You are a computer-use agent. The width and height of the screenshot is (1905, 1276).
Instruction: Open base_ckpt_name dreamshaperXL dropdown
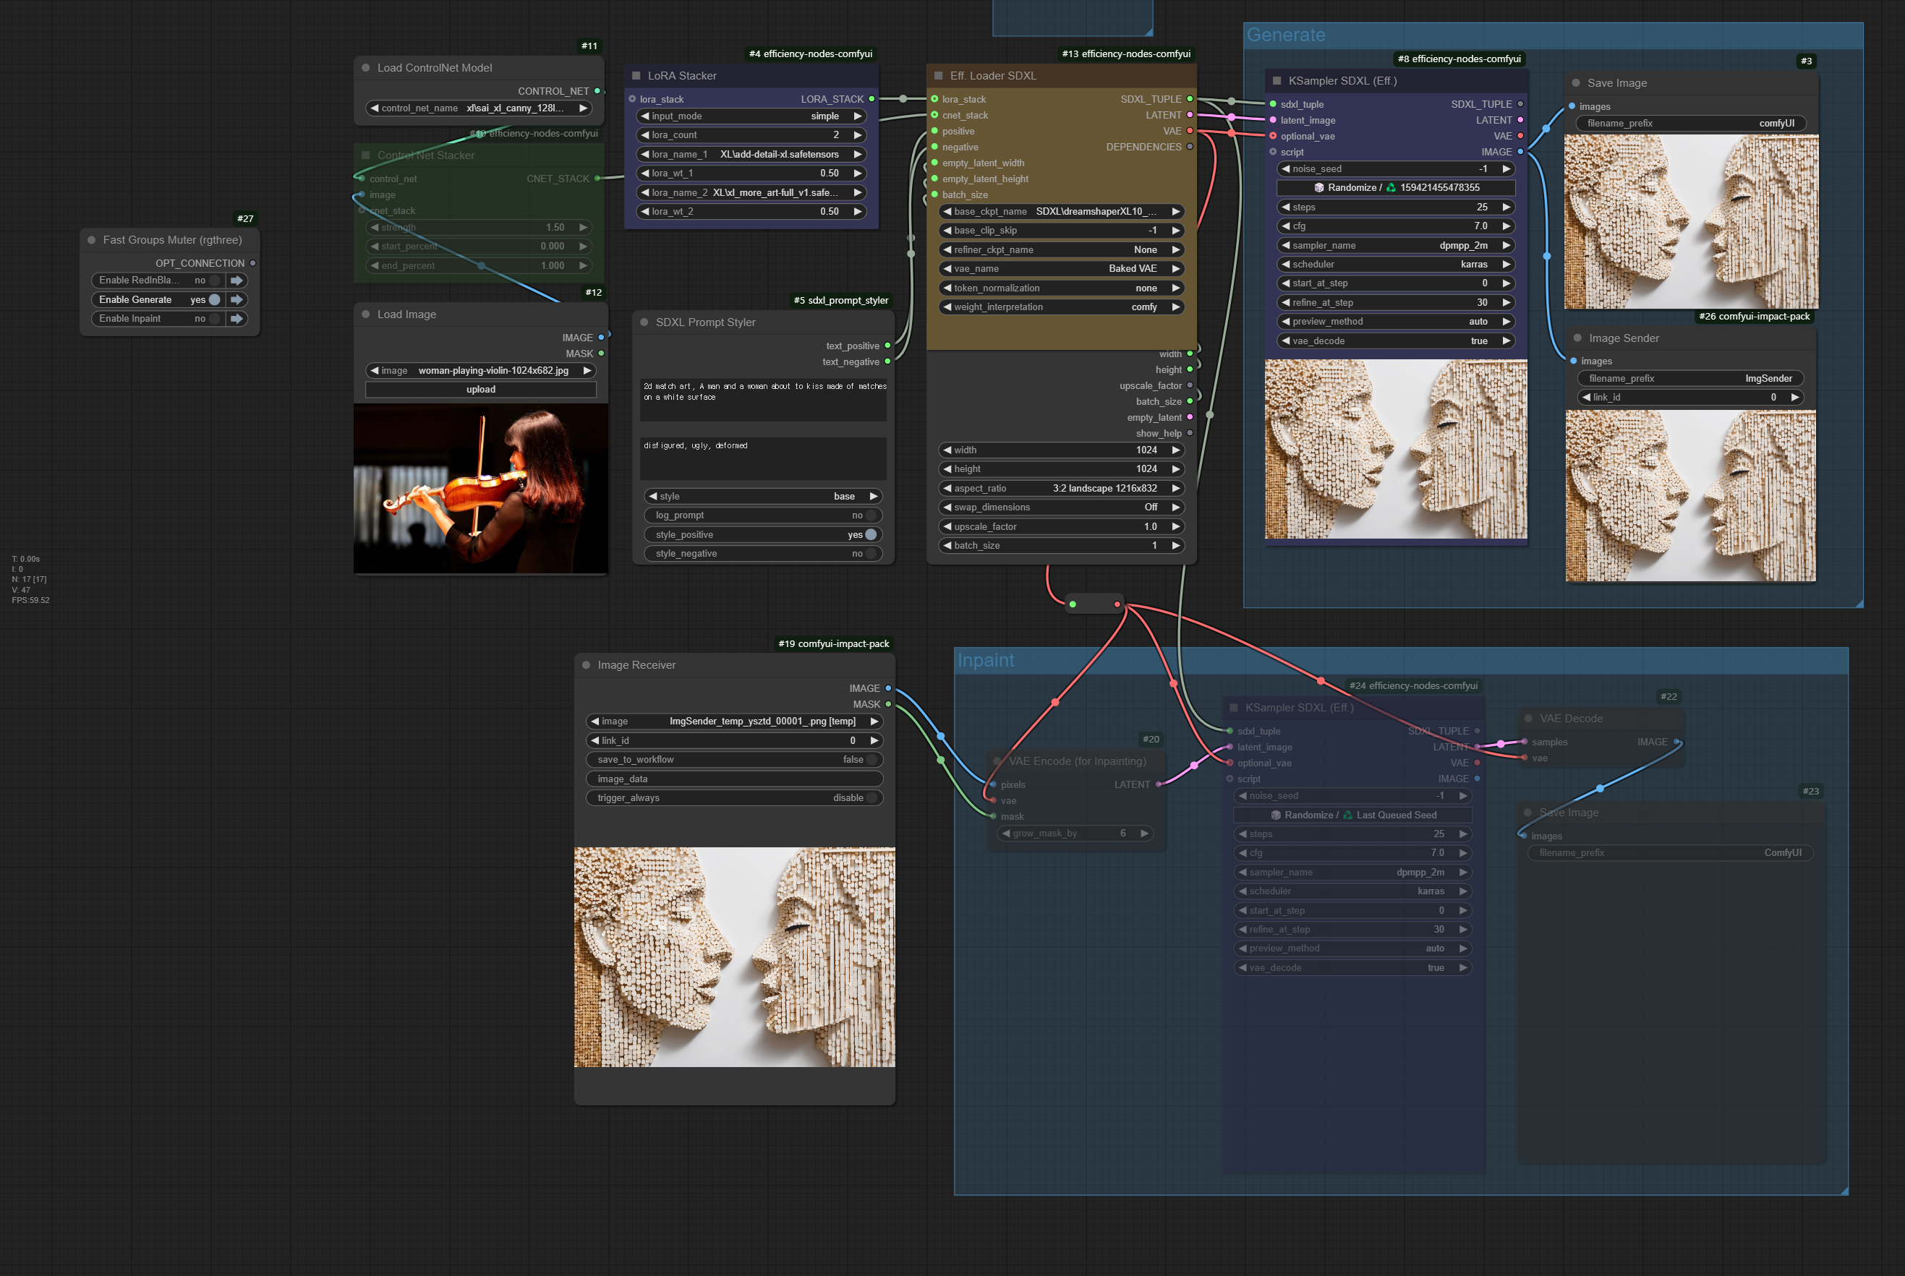pos(1061,212)
